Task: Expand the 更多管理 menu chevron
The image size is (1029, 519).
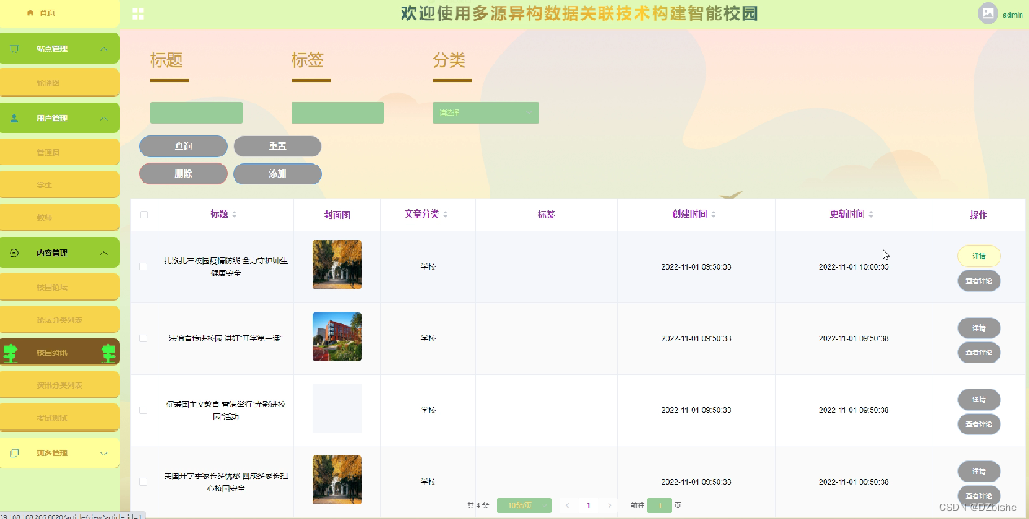Action: click(x=103, y=453)
